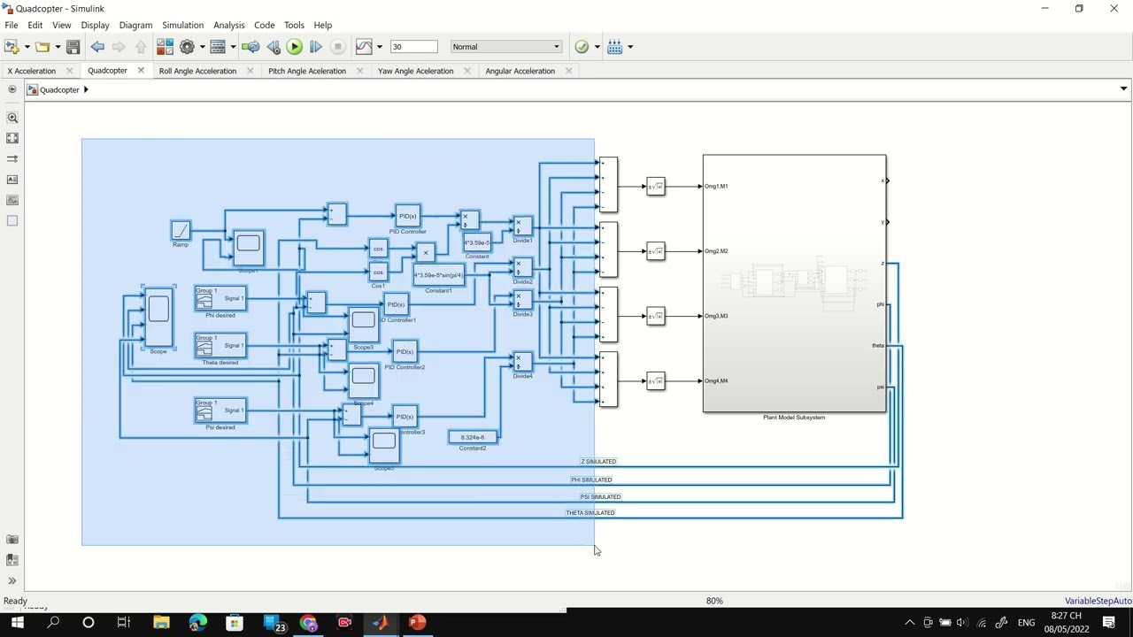Switch to the Pitch Angle Aceleration tab

307,71
